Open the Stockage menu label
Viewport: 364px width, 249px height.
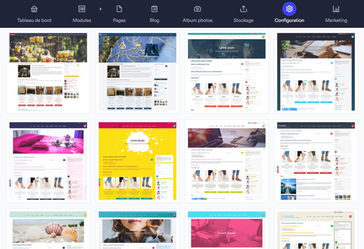coord(244,20)
